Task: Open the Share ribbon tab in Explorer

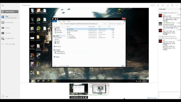Action: click(64, 21)
